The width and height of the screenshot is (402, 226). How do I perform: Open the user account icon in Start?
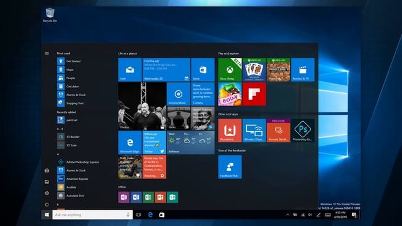pos(47,170)
